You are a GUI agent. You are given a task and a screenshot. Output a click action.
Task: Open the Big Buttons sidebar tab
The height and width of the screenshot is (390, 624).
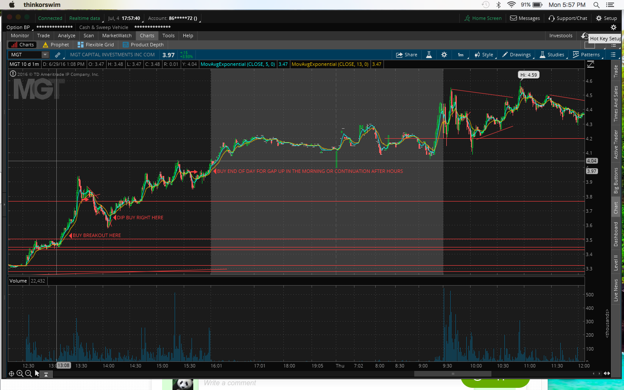(616, 181)
